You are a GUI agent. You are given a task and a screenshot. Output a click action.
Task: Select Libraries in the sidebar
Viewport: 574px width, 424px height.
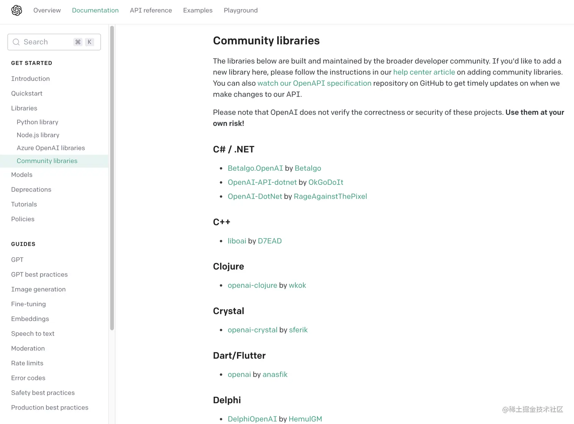click(24, 108)
